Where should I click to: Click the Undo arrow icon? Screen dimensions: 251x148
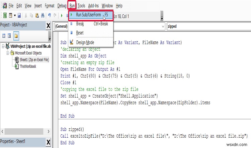pyautogui.click(x=50, y=15)
